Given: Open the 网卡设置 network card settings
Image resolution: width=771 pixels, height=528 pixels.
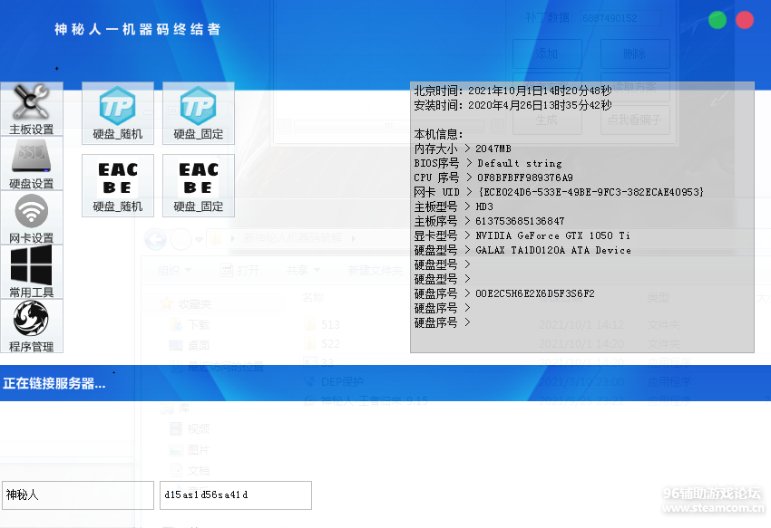Looking at the screenshot, I should coord(32,216).
